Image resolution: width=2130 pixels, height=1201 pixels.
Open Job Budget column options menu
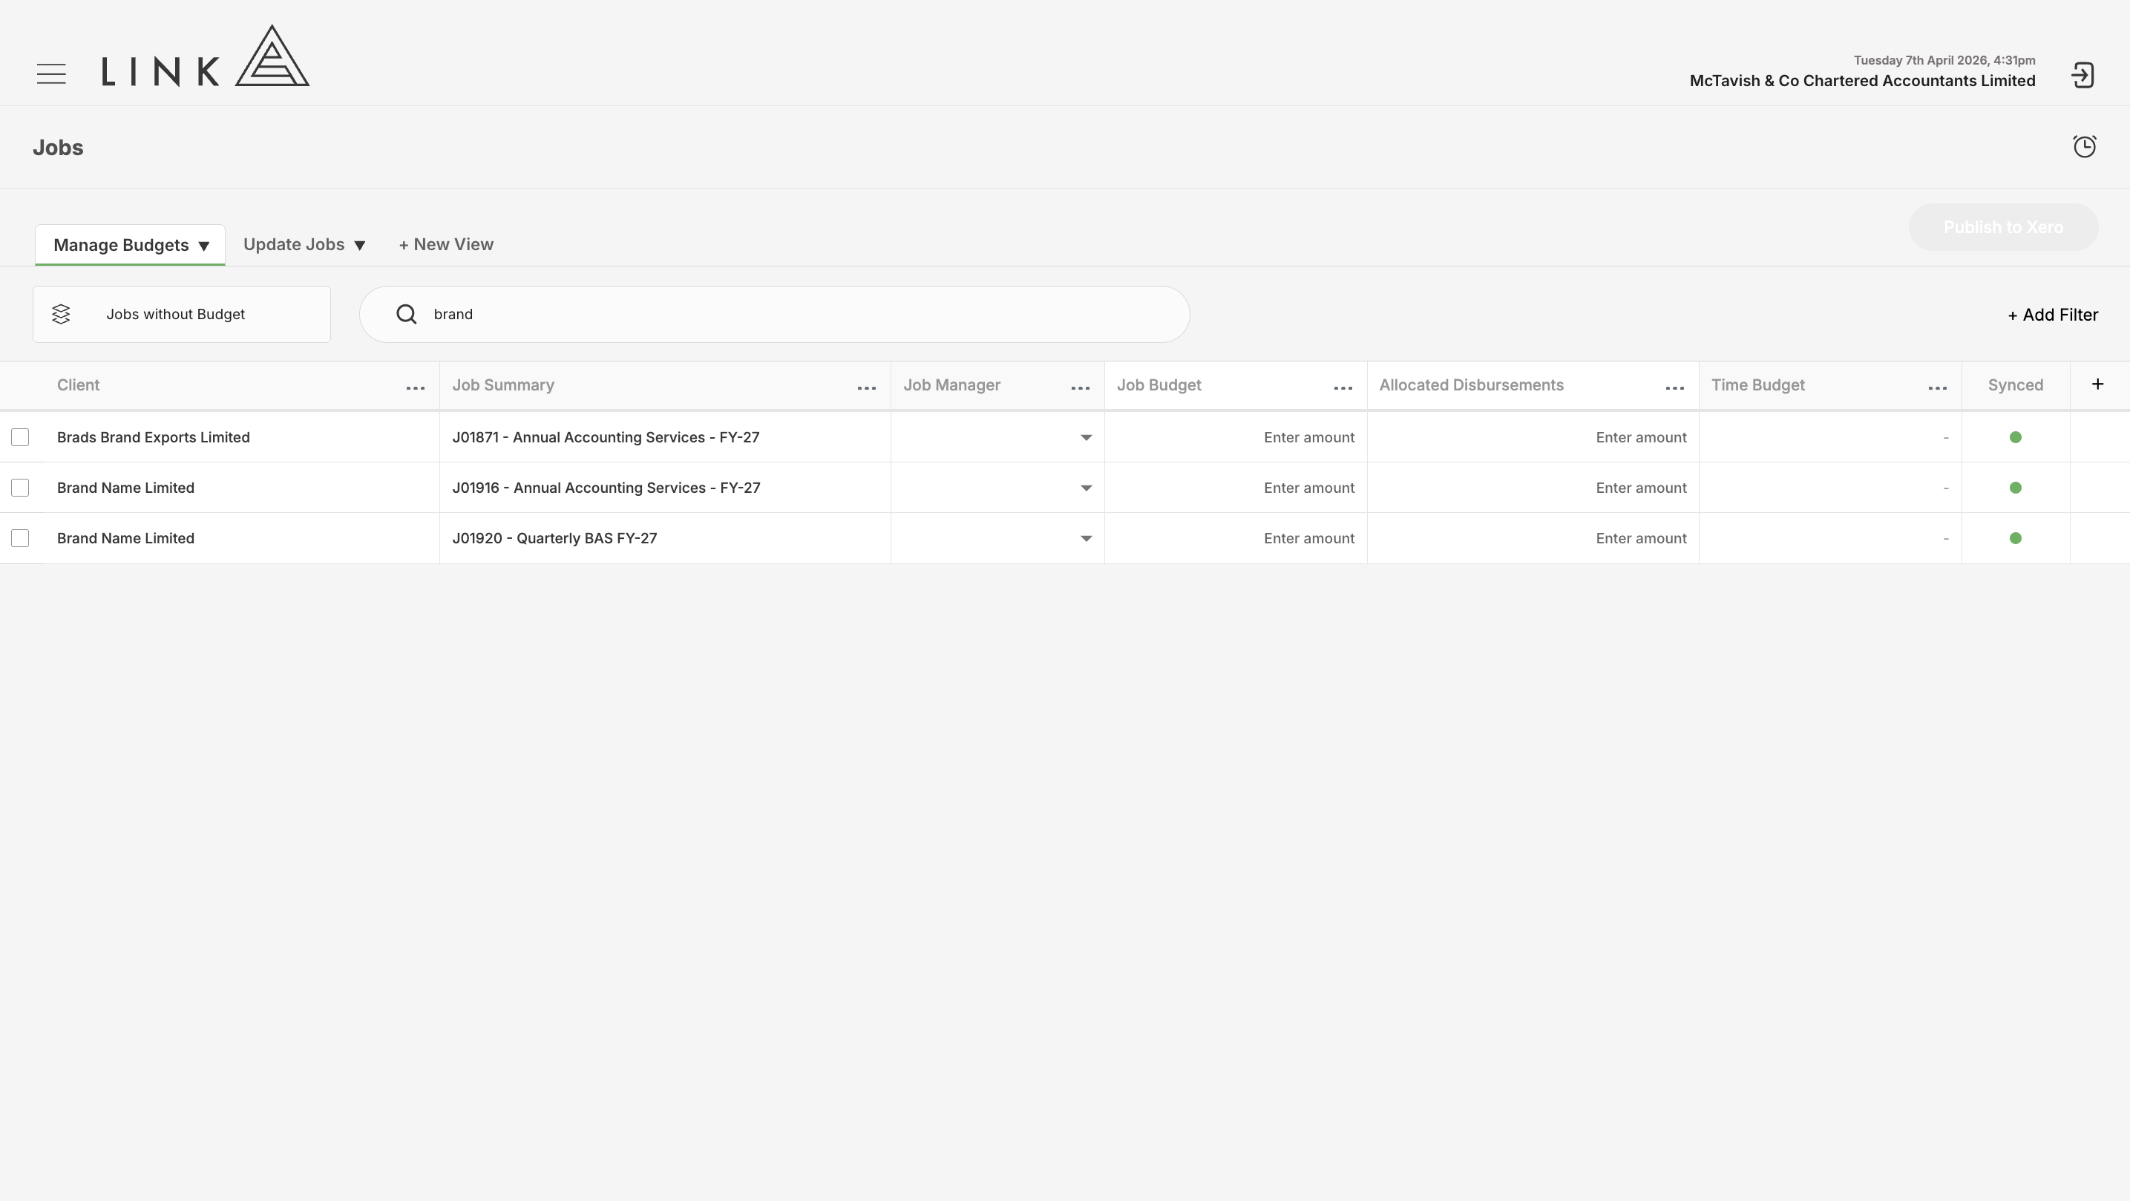1343,387
